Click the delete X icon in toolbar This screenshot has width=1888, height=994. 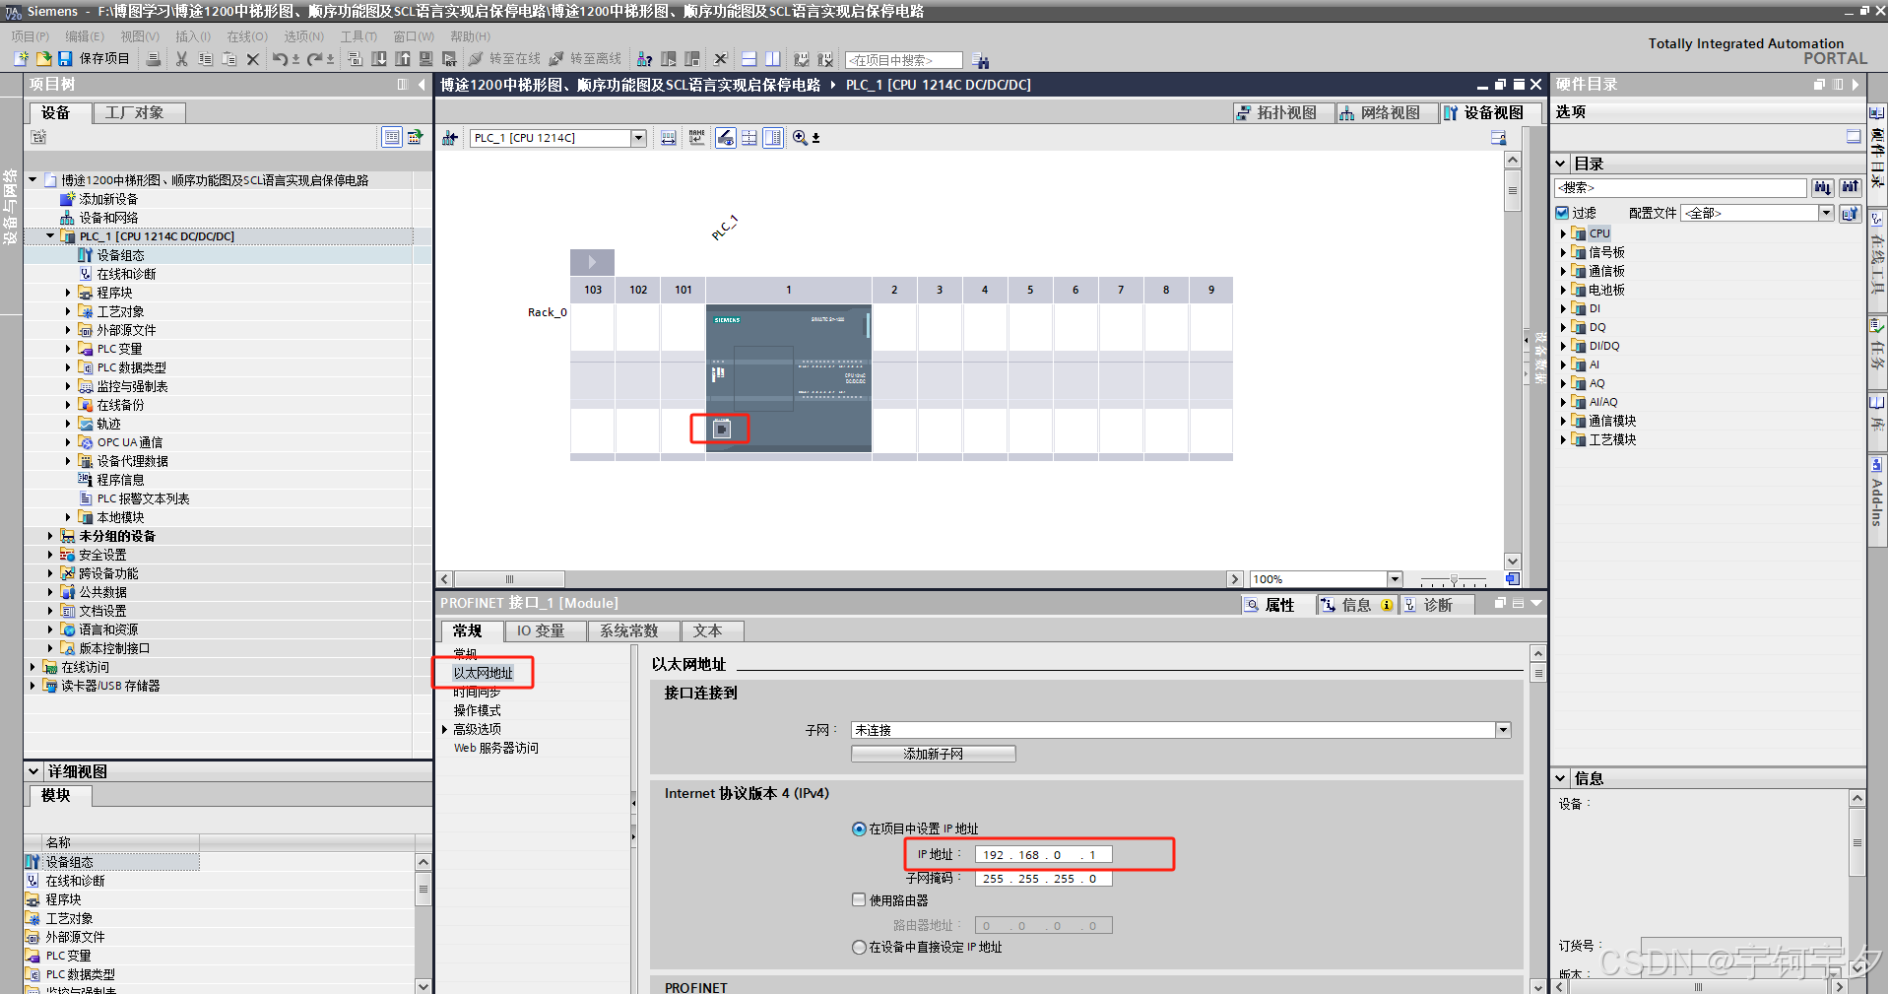[252, 59]
